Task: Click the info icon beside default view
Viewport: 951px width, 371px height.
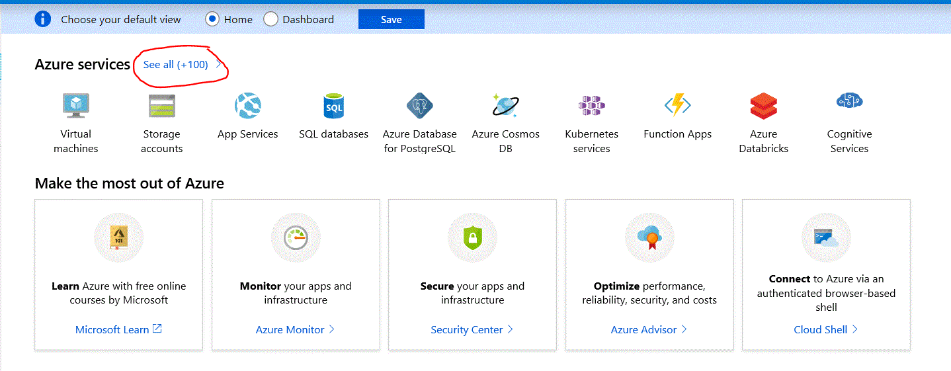Action: click(x=43, y=19)
